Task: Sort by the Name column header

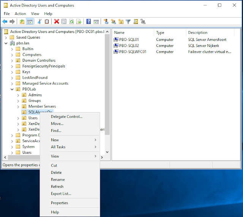Action: coord(133,33)
